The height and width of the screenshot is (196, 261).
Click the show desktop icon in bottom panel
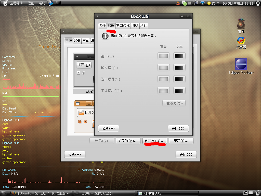4,193
